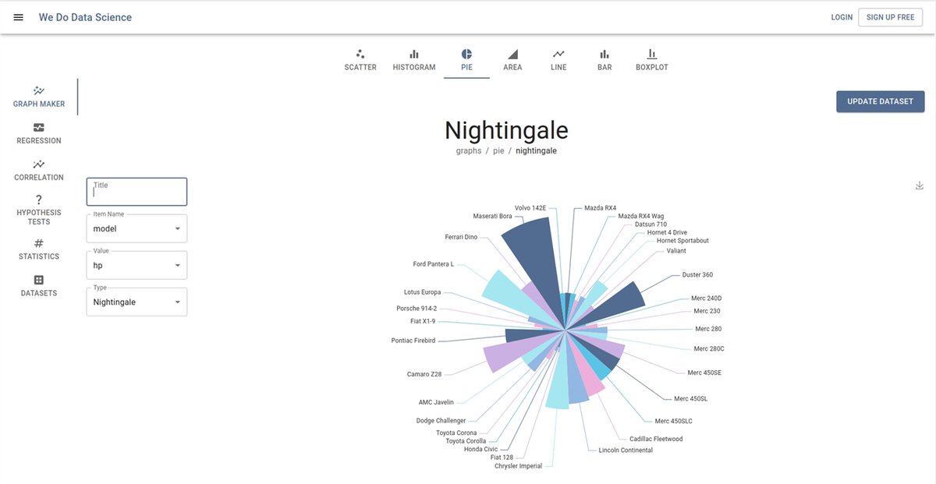Open Graph Maker from sidebar icon

pyautogui.click(x=39, y=90)
